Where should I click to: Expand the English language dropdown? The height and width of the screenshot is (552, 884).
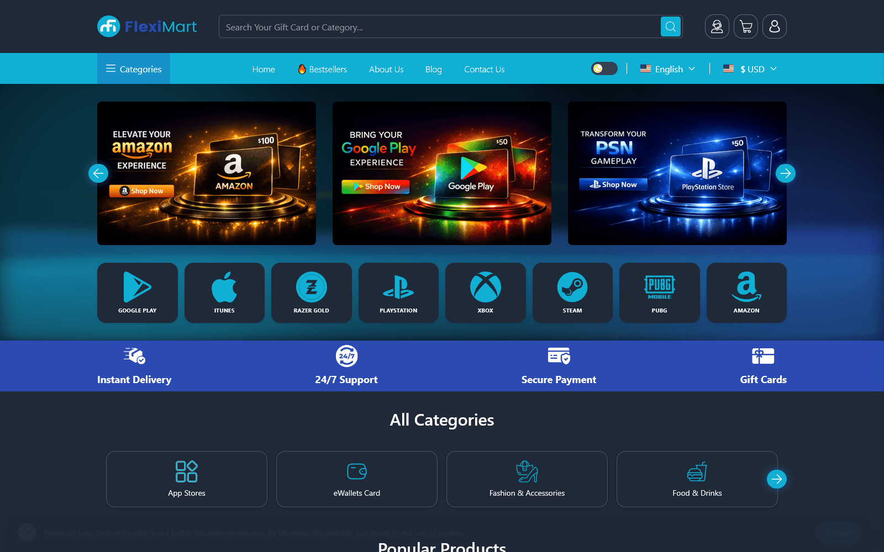coord(667,69)
